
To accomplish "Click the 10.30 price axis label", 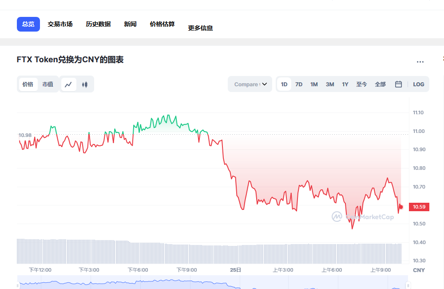I will 419,261.
